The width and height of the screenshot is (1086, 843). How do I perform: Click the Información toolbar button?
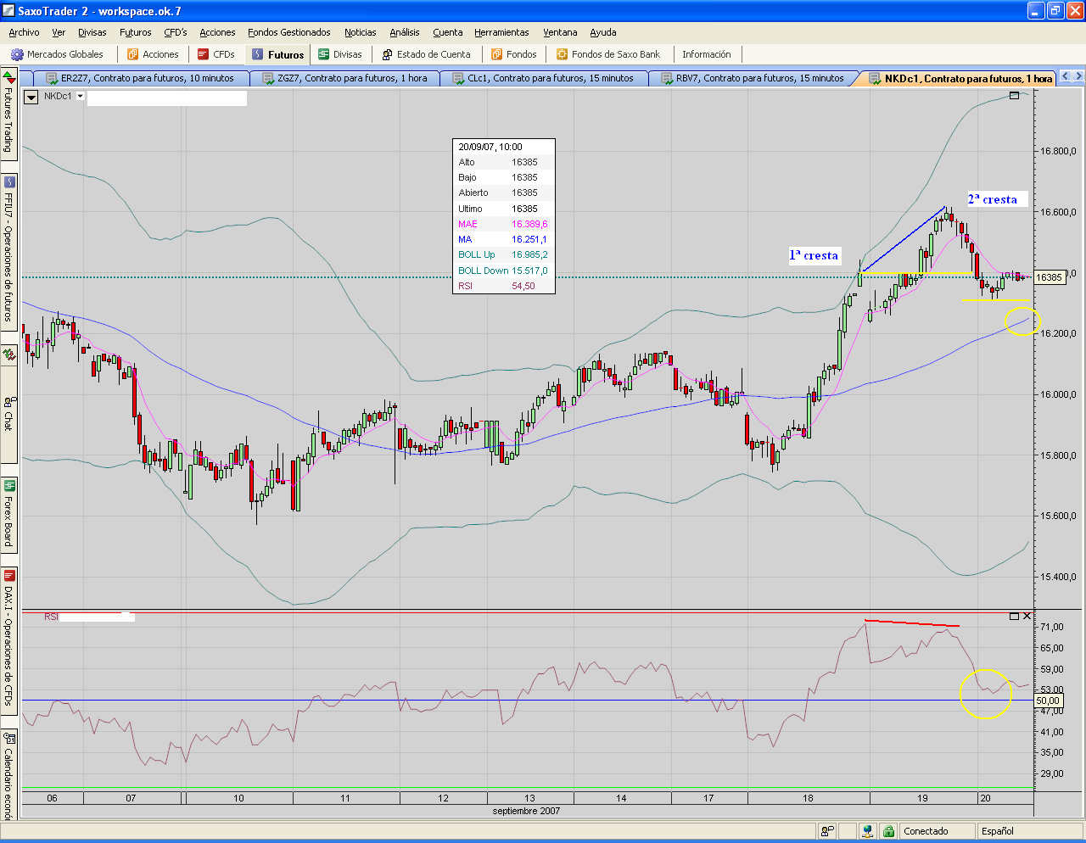pyautogui.click(x=706, y=54)
